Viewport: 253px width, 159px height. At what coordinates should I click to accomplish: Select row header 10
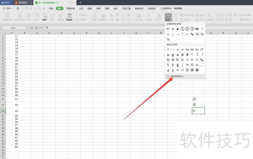[3, 64]
